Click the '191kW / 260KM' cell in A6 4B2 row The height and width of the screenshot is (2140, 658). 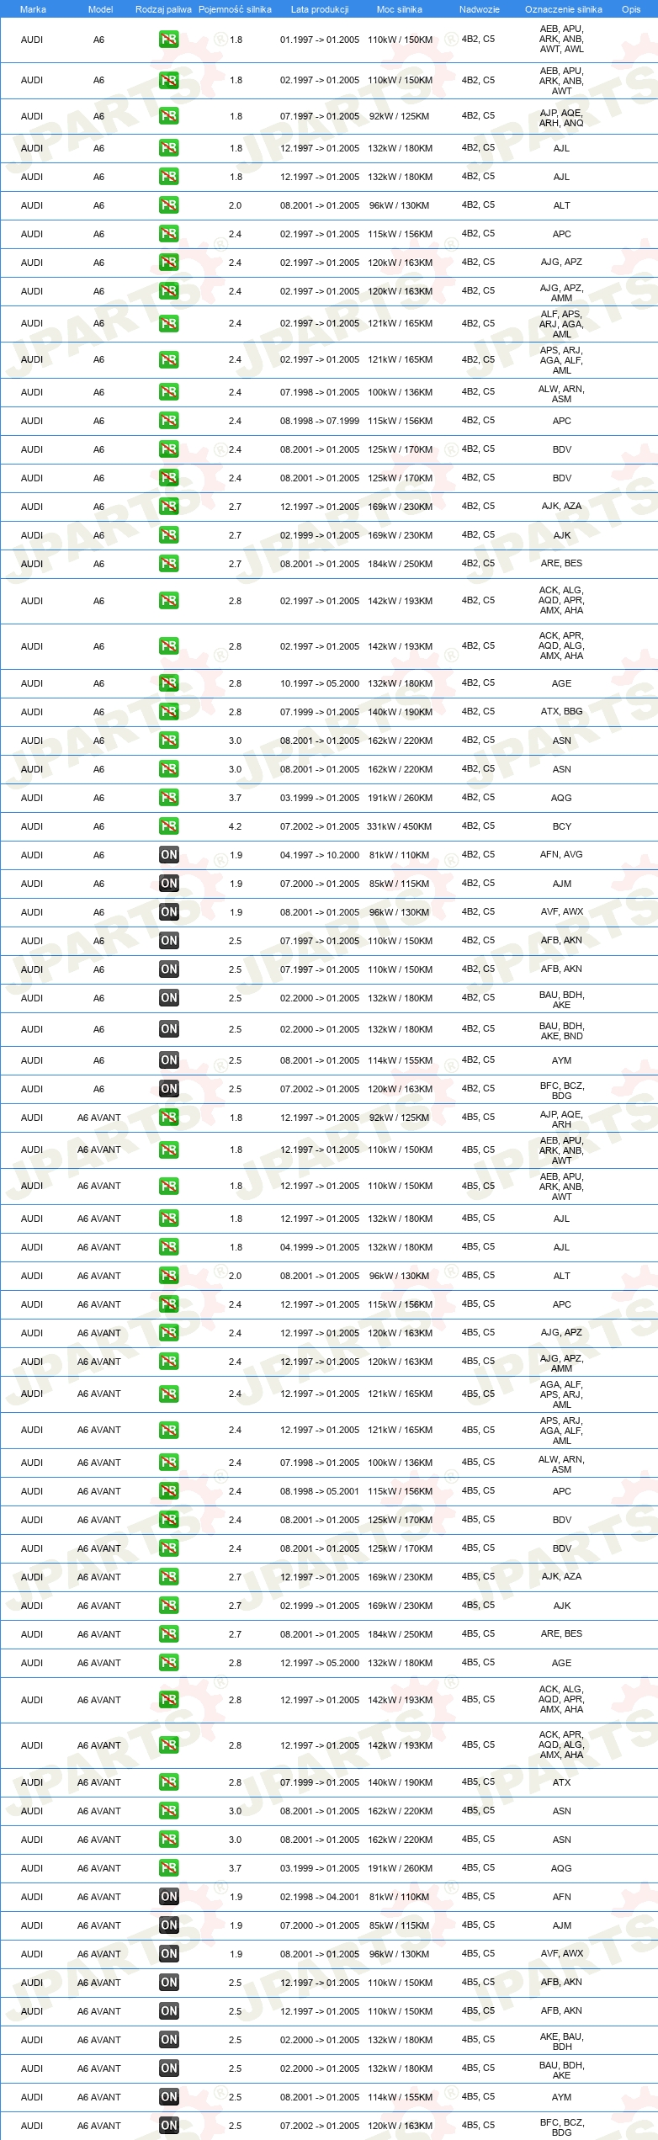click(400, 798)
